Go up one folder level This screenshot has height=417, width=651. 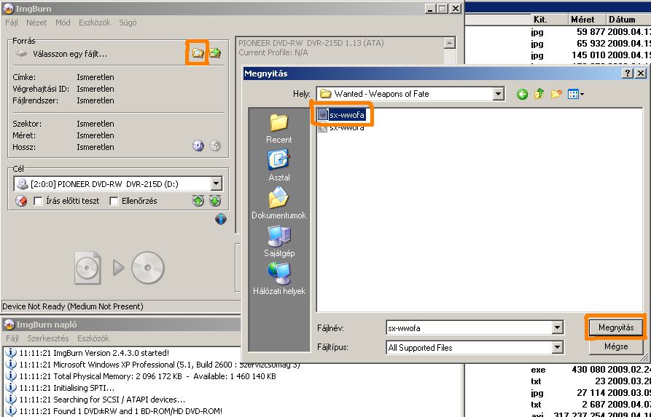tap(539, 94)
